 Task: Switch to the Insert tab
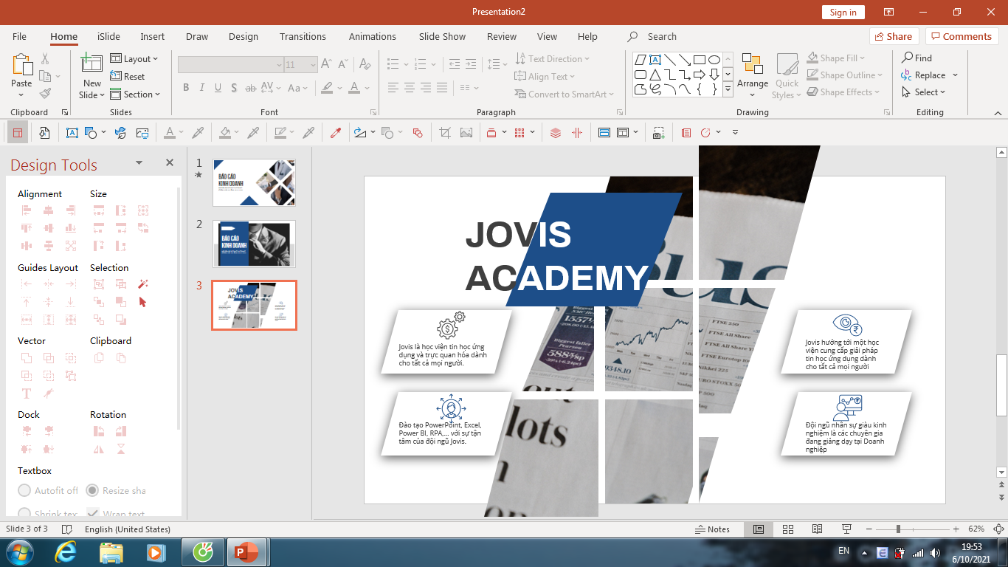(152, 36)
